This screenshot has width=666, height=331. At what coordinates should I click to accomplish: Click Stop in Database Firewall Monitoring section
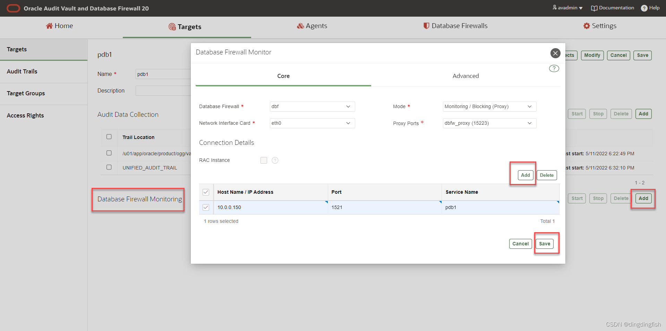click(x=598, y=198)
